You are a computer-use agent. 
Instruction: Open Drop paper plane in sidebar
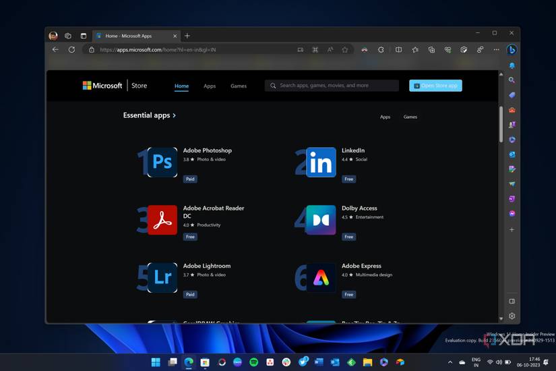point(512,184)
